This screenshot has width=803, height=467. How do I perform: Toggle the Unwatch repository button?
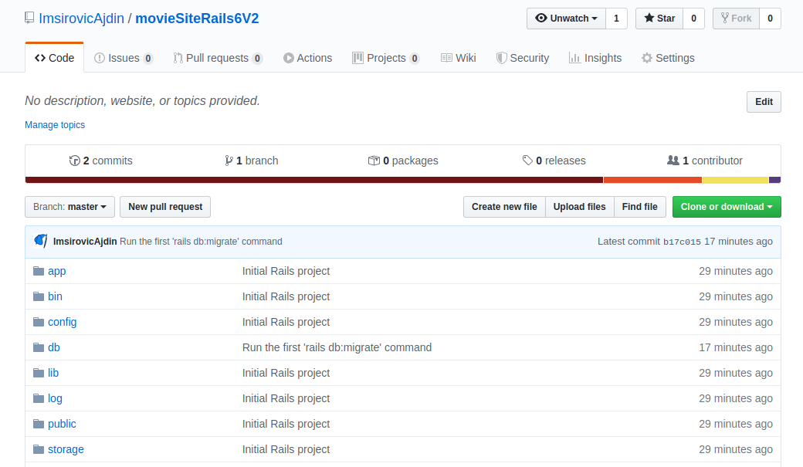pos(566,19)
